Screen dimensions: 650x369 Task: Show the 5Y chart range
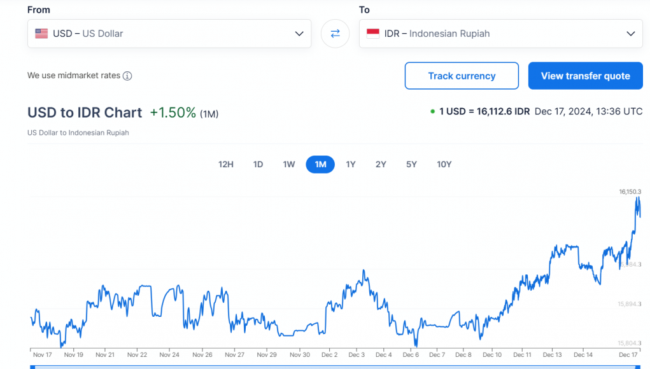[x=411, y=164]
